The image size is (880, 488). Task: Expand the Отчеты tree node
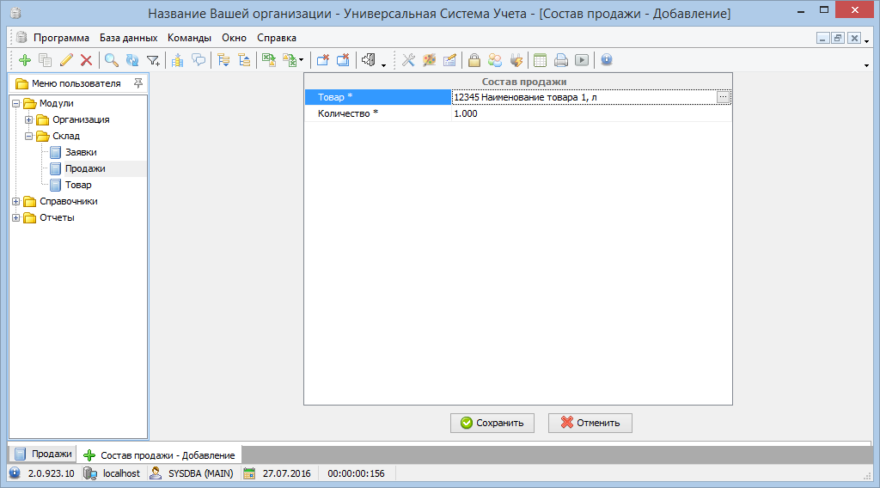click(16, 217)
